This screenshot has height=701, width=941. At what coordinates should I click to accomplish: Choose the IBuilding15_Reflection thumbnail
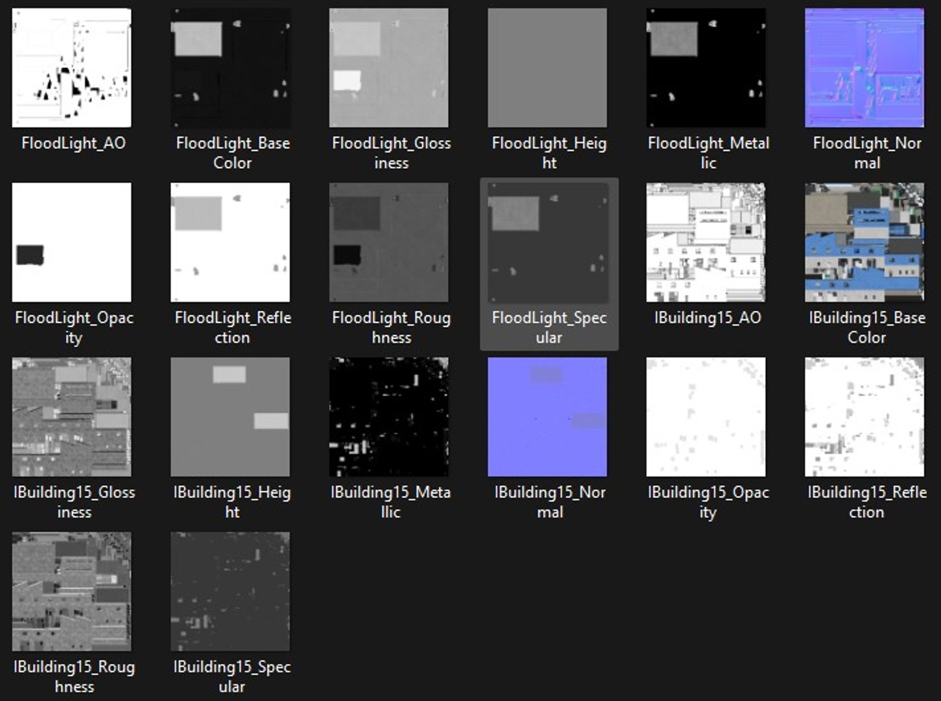[x=864, y=417]
